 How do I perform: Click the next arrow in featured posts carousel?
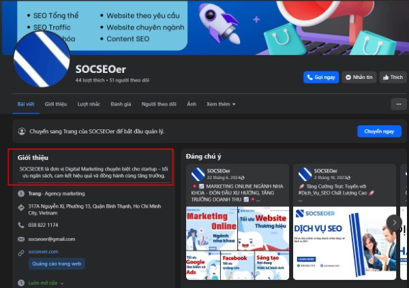click(394, 223)
